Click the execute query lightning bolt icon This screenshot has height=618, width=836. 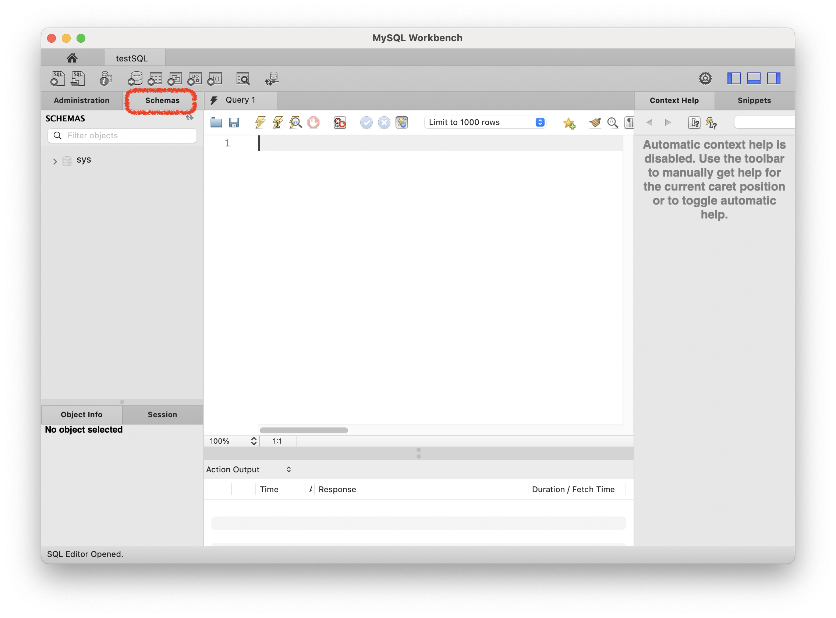(x=260, y=122)
